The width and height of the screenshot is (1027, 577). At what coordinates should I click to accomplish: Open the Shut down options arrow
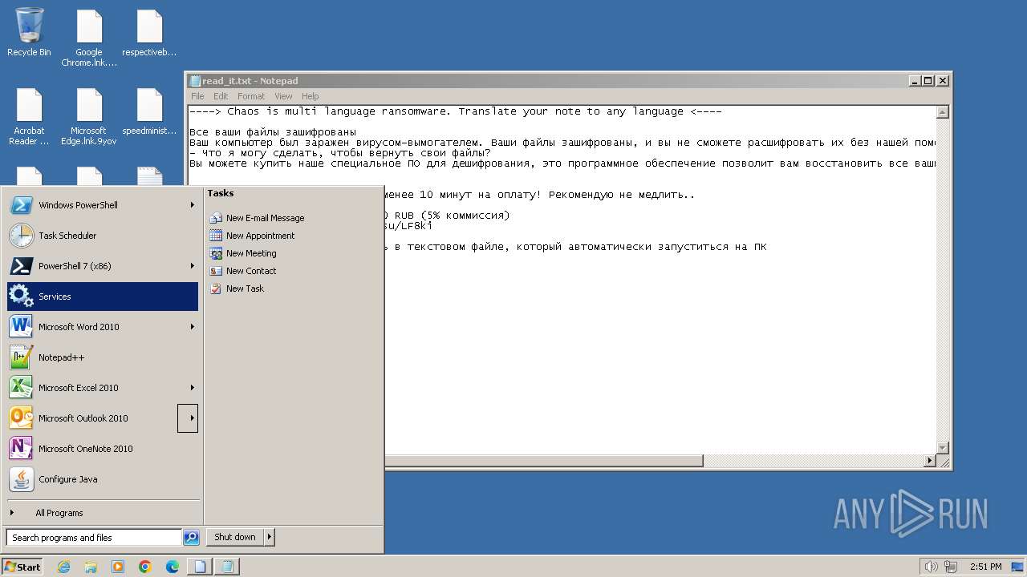[270, 537]
